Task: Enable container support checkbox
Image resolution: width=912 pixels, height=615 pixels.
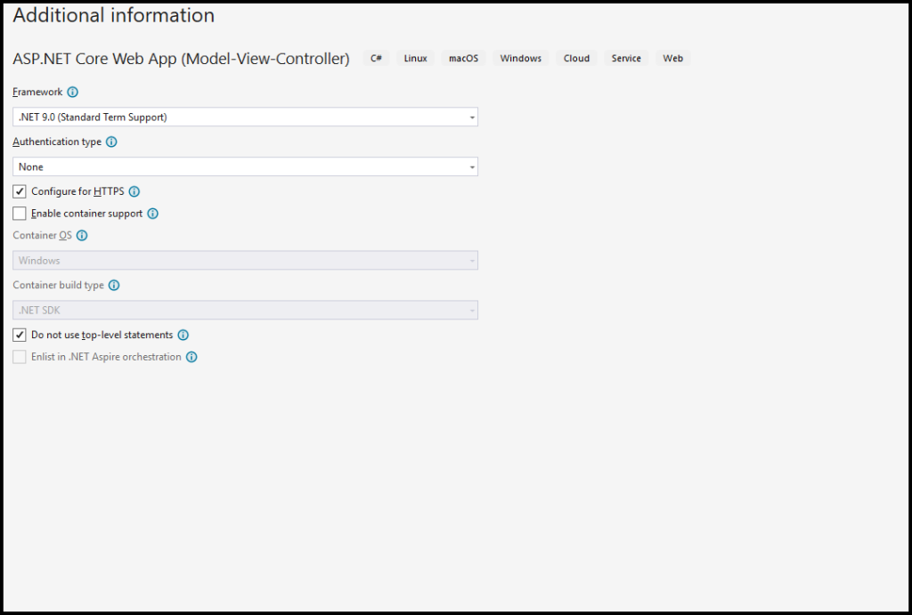Action: tap(20, 214)
